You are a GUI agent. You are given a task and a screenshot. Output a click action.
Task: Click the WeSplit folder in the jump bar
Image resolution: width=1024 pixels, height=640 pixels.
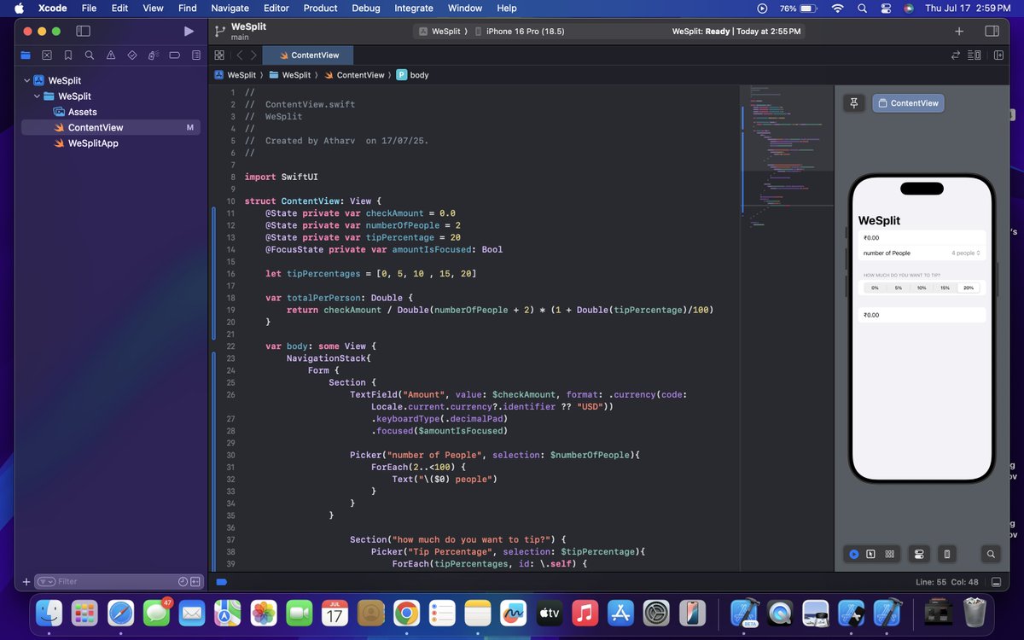pos(289,75)
